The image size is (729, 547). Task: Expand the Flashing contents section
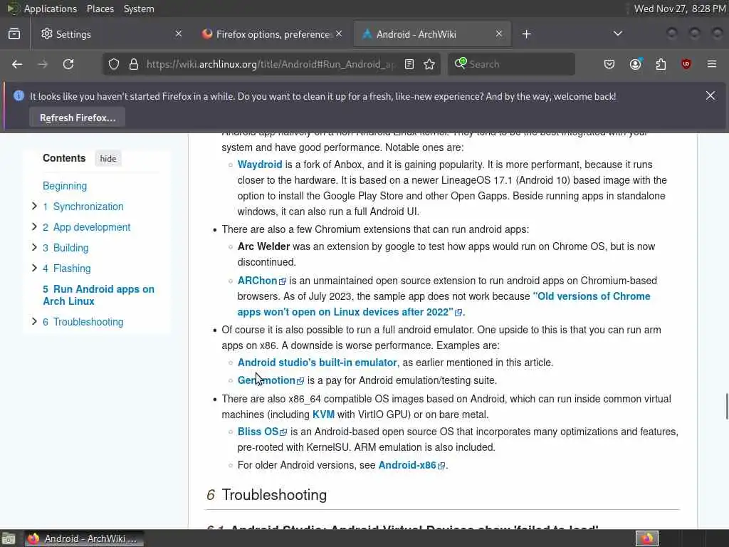(34, 268)
